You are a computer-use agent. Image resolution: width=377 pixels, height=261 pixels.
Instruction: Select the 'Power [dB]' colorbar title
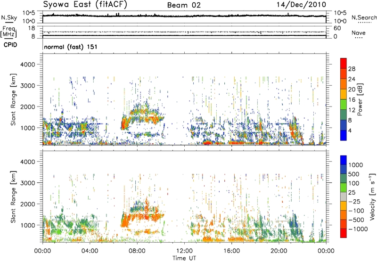[x=360, y=99]
